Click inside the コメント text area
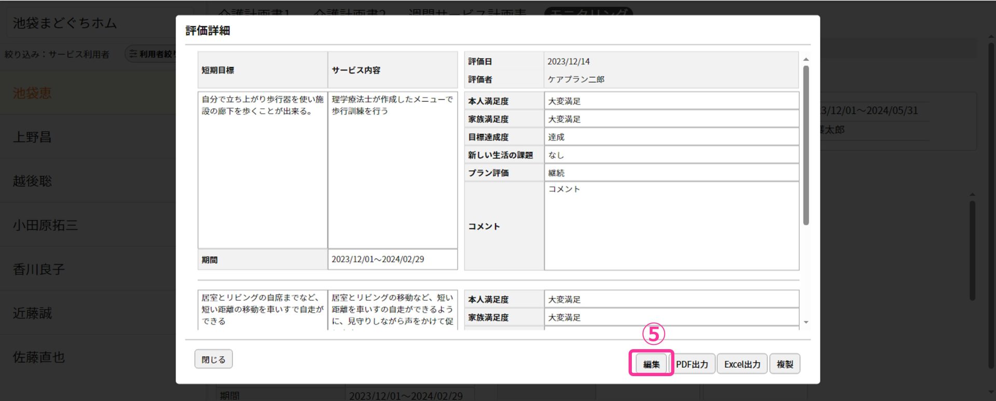 (671, 226)
